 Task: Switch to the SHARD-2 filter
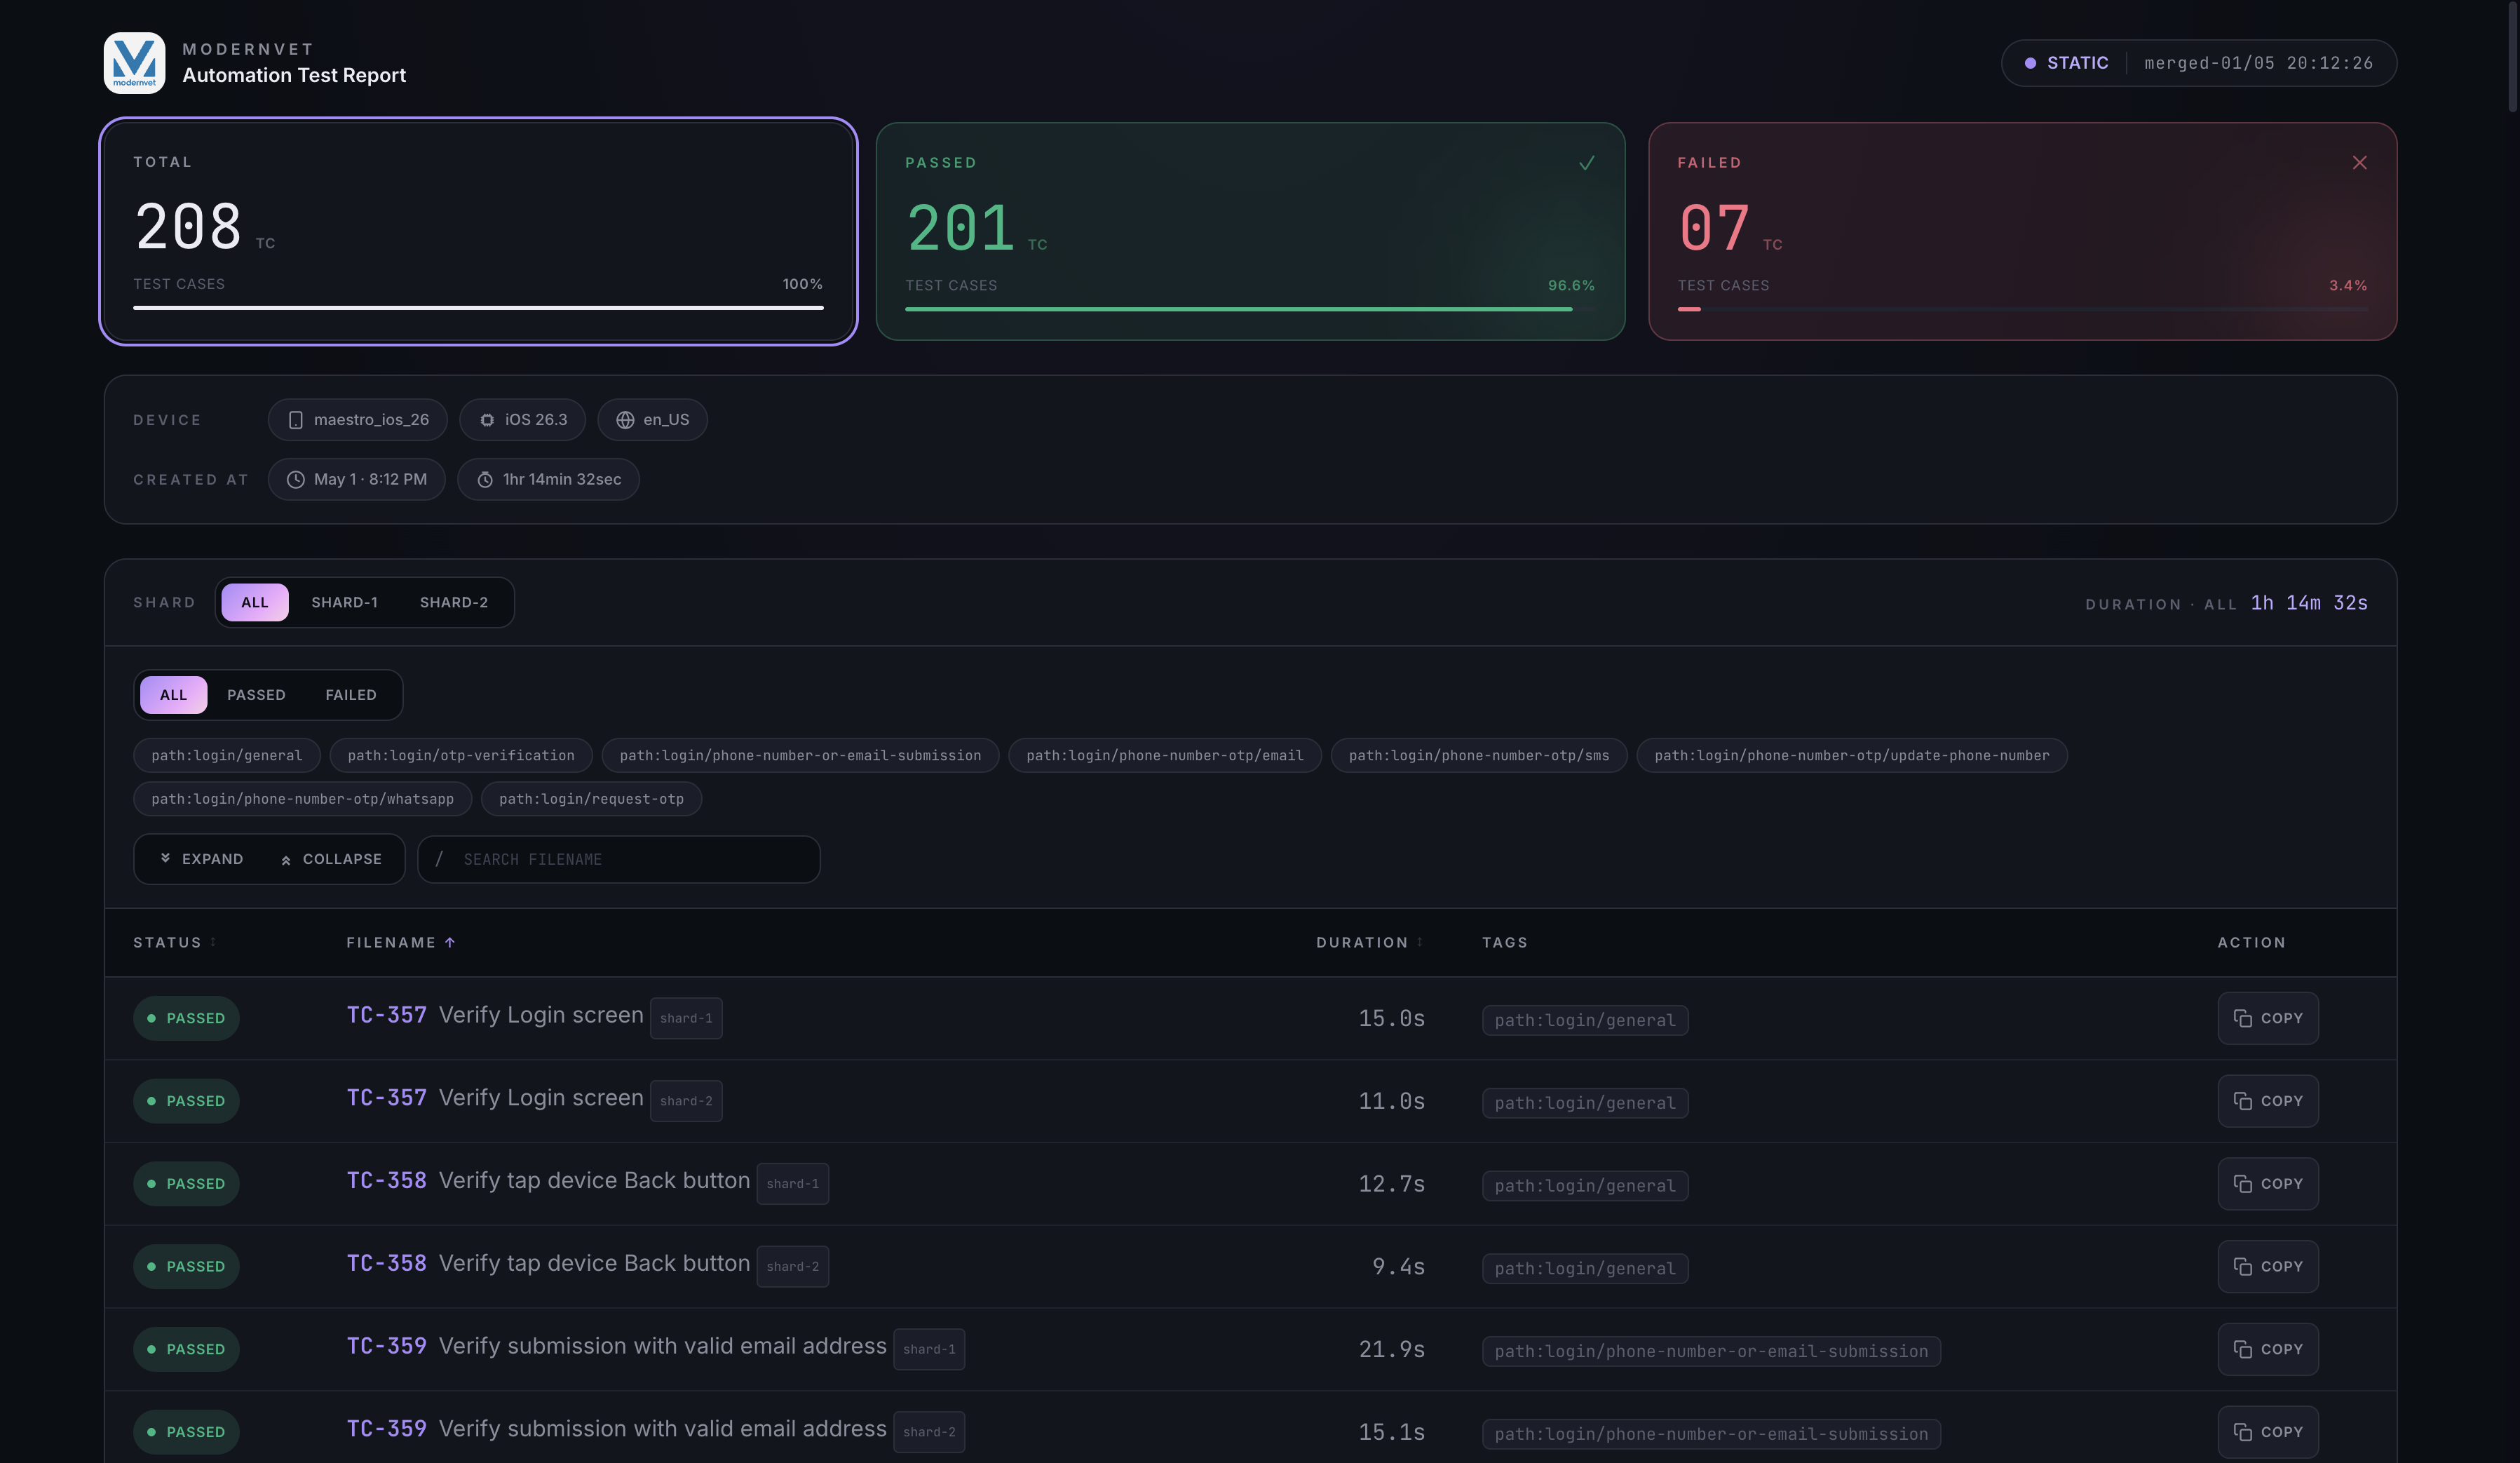[454, 602]
